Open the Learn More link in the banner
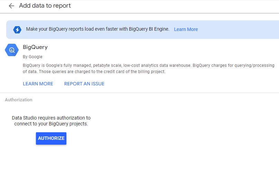The height and width of the screenshot is (196, 279). tap(186, 29)
